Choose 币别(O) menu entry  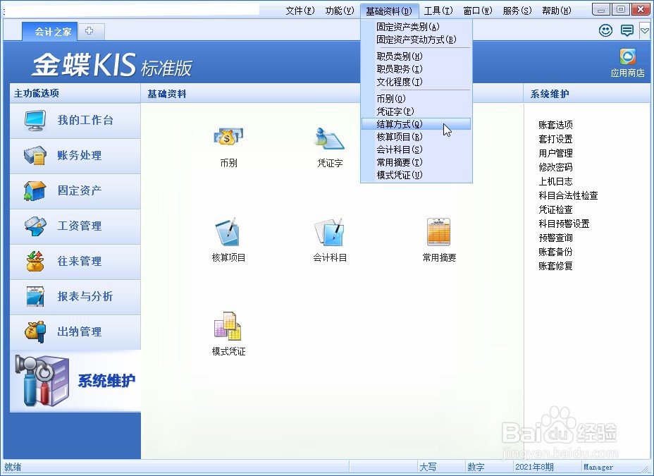click(x=417, y=99)
